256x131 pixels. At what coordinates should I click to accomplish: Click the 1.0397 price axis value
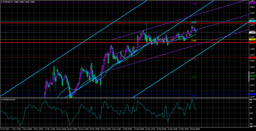252,73
